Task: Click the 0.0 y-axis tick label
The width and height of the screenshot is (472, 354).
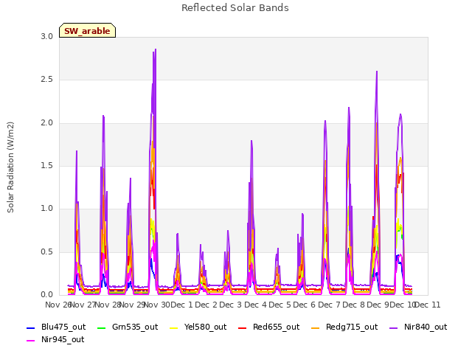Action: pos(46,295)
